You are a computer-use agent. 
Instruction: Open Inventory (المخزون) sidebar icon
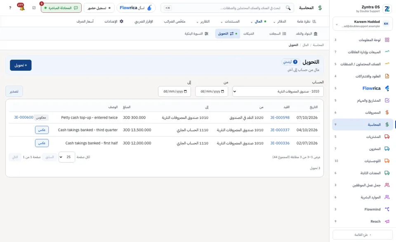pyautogui.click(x=387, y=149)
